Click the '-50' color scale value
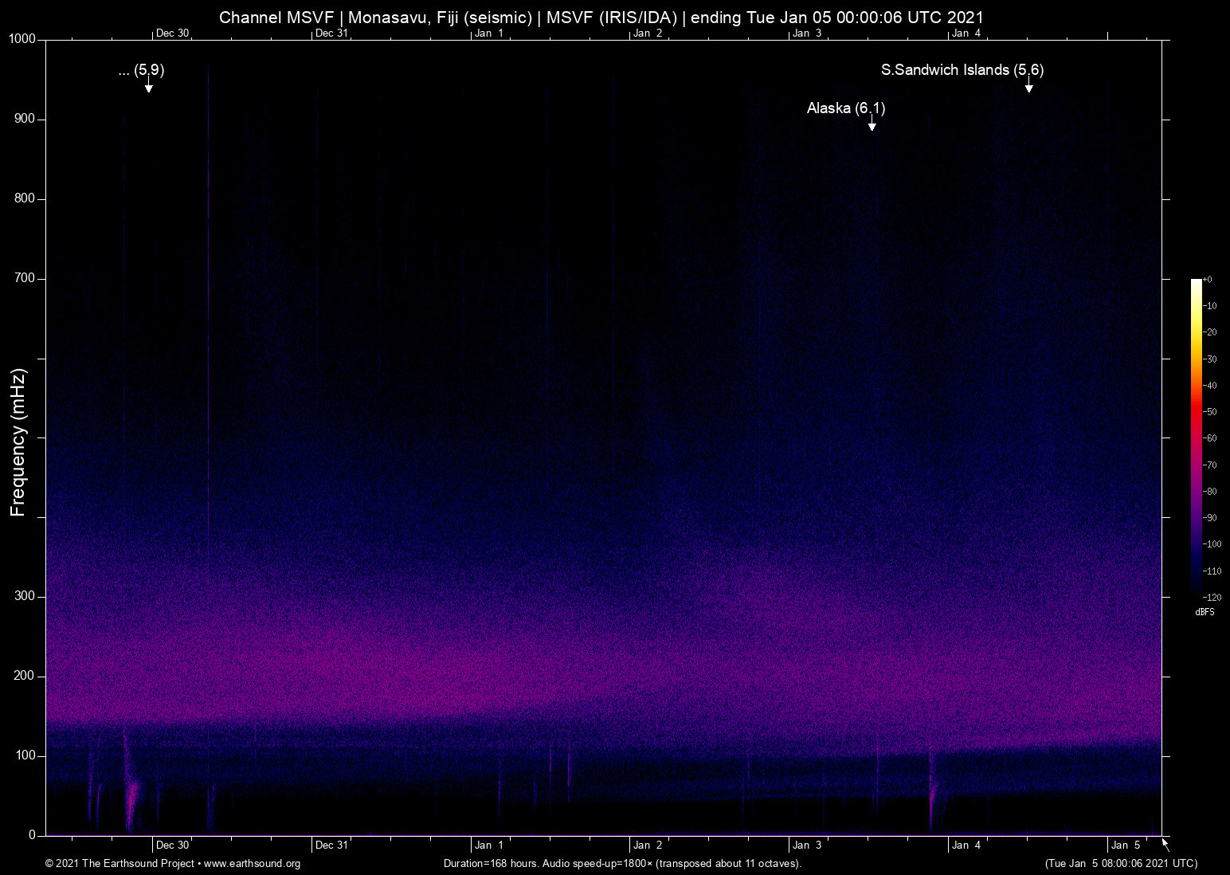The height and width of the screenshot is (875, 1230). pyautogui.click(x=1209, y=412)
